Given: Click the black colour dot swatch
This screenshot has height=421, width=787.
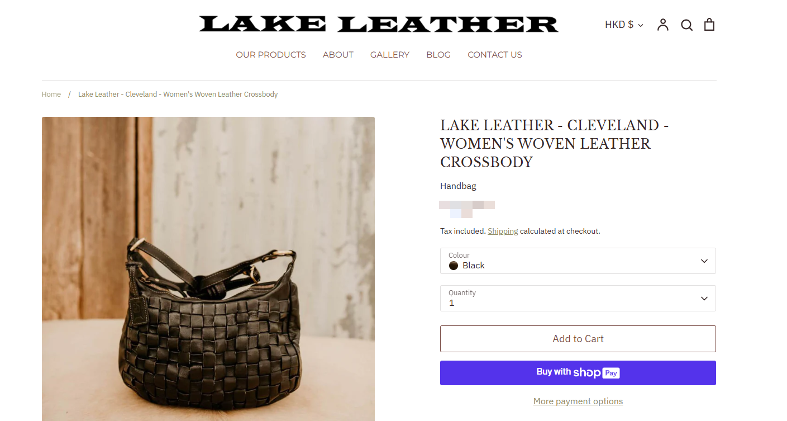Looking at the screenshot, I should pos(454,266).
